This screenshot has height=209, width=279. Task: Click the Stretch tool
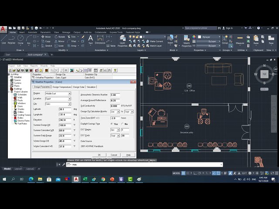point(47,46)
